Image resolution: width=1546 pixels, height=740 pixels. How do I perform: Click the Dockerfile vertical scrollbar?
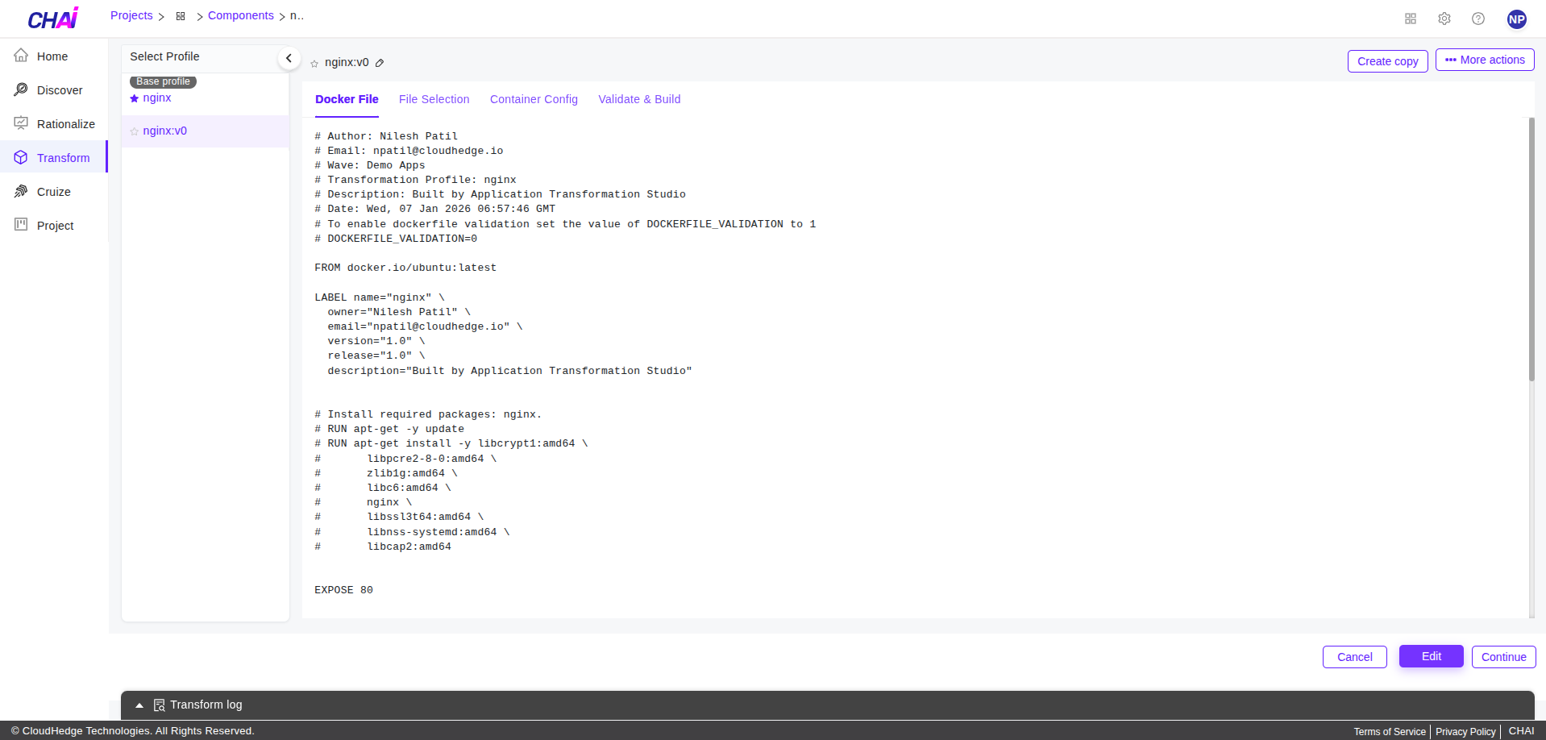(1531, 249)
